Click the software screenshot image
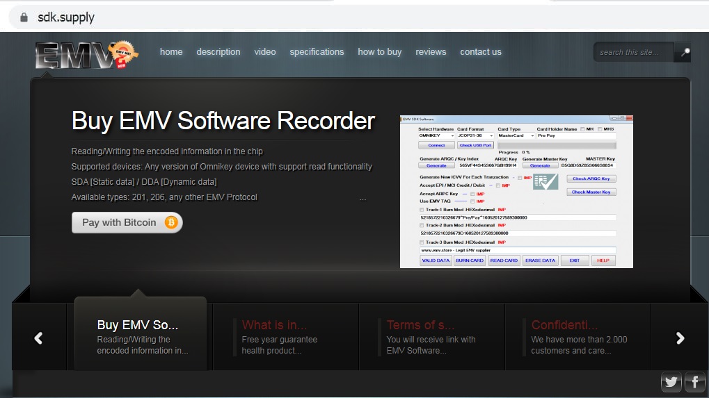The width and height of the screenshot is (709, 398). pos(516,191)
